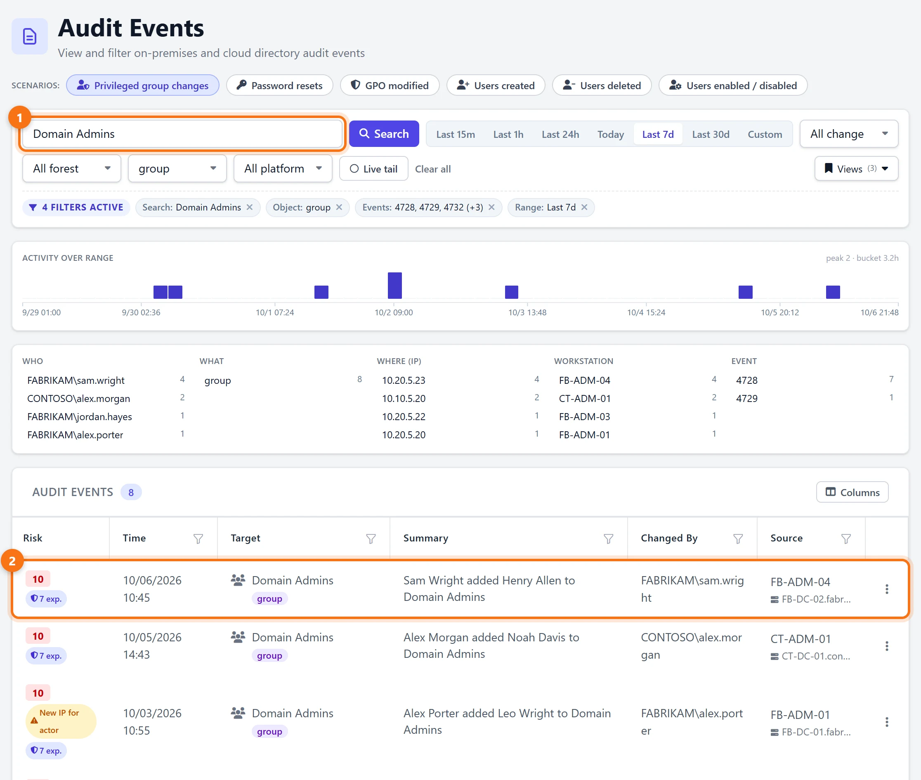This screenshot has height=780, width=921.
Task: Open the Changed By column filter icon
Action: coord(738,539)
